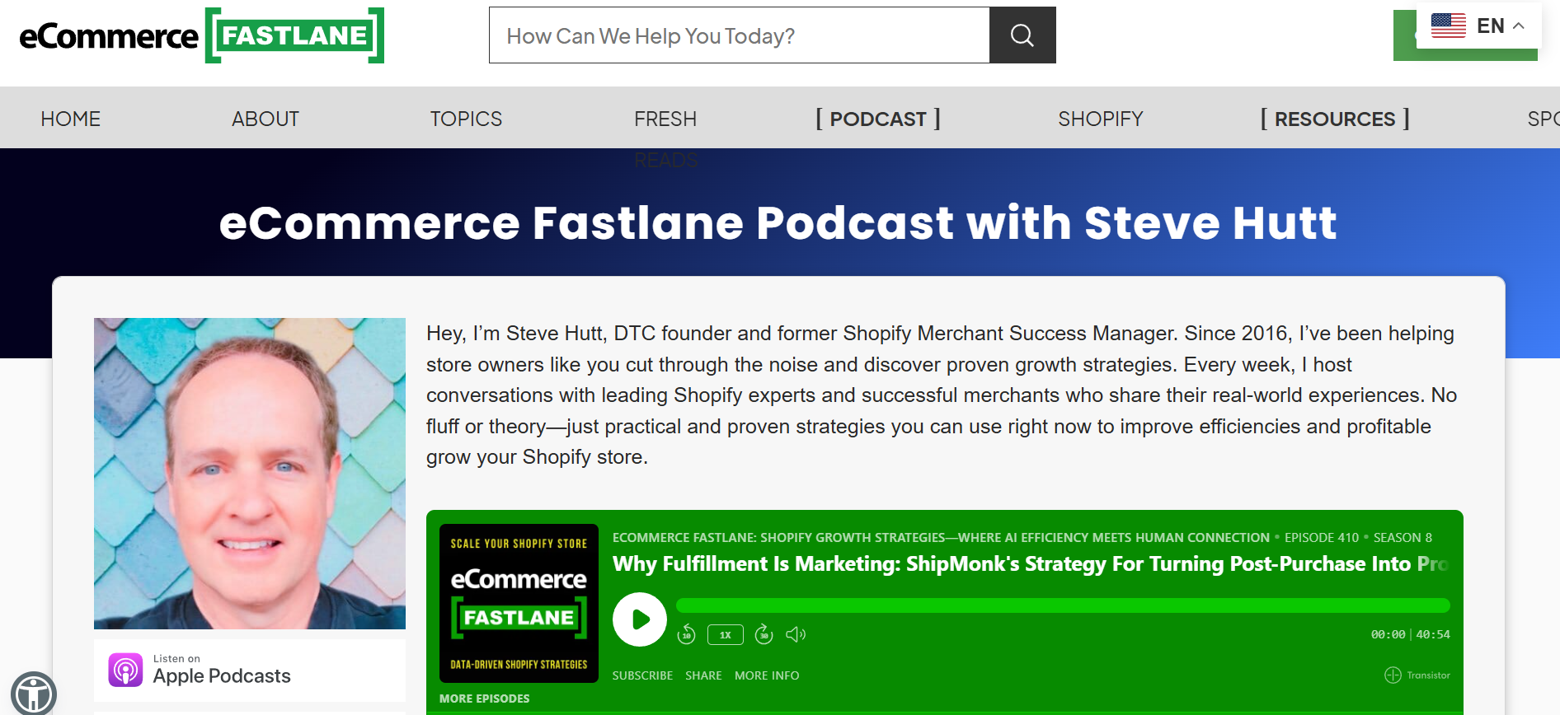Click the eCommerce Fastlane logo
1560x715 pixels.
pos(201,35)
